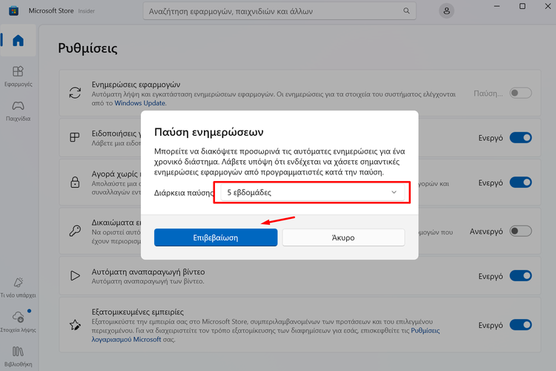Click the Άκυρο button
Screen dimensions: 556x371
point(343,237)
